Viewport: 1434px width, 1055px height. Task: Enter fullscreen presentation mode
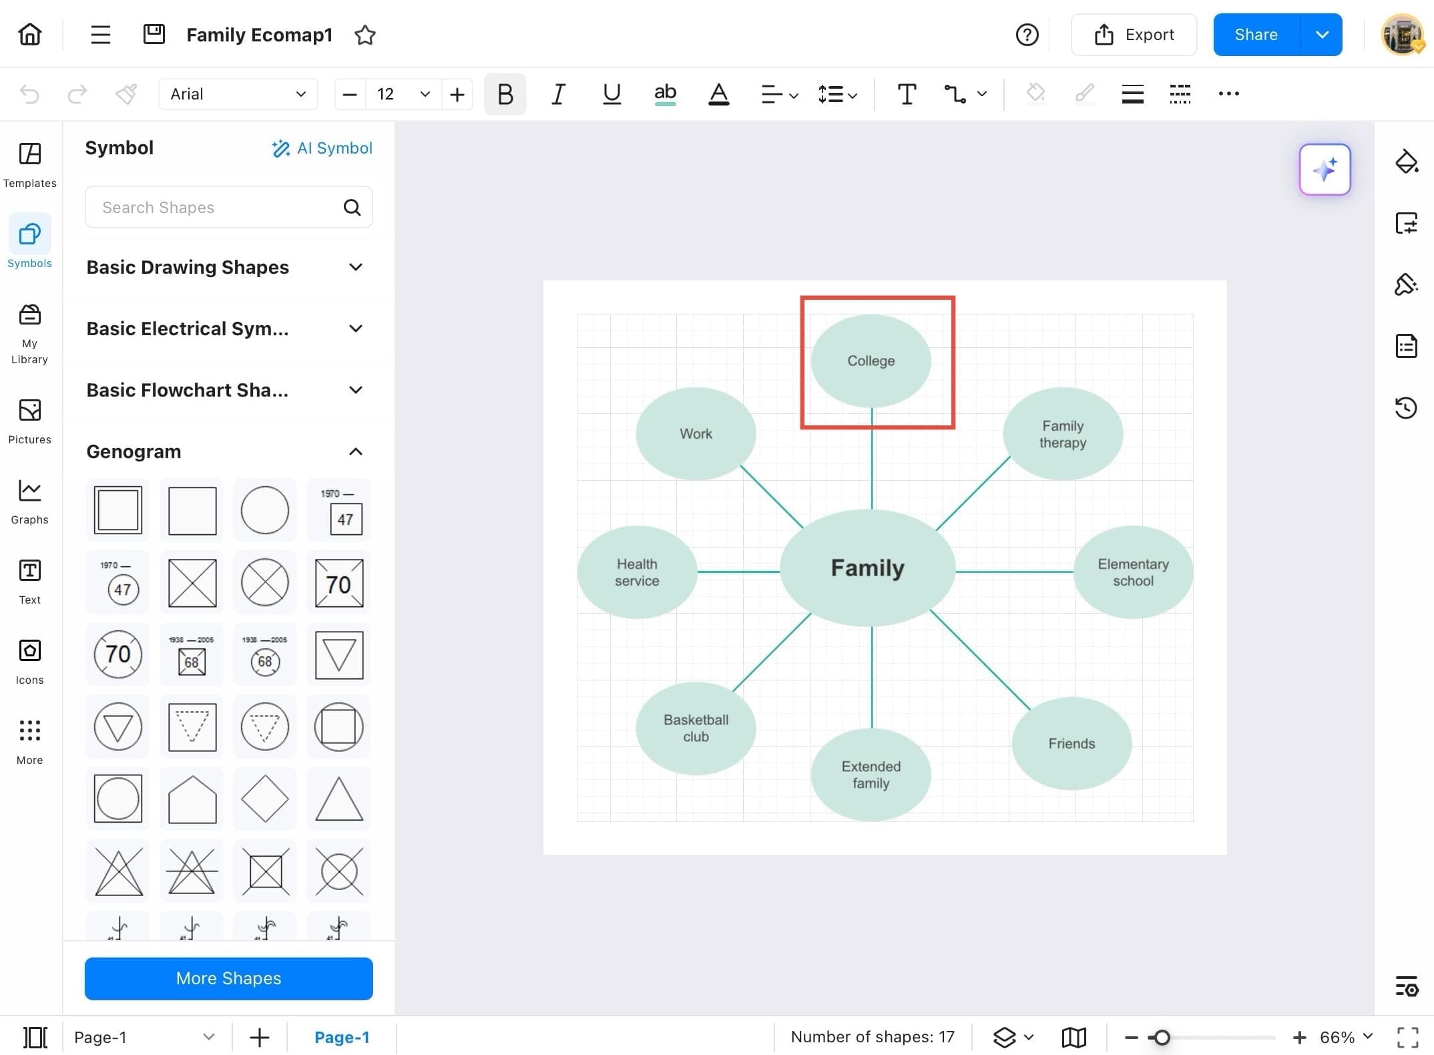click(x=1407, y=1037)
